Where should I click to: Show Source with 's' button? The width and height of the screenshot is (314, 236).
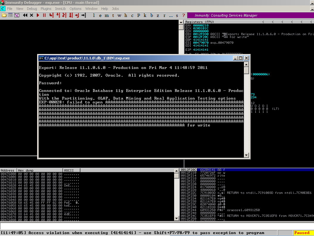(177, 15)
